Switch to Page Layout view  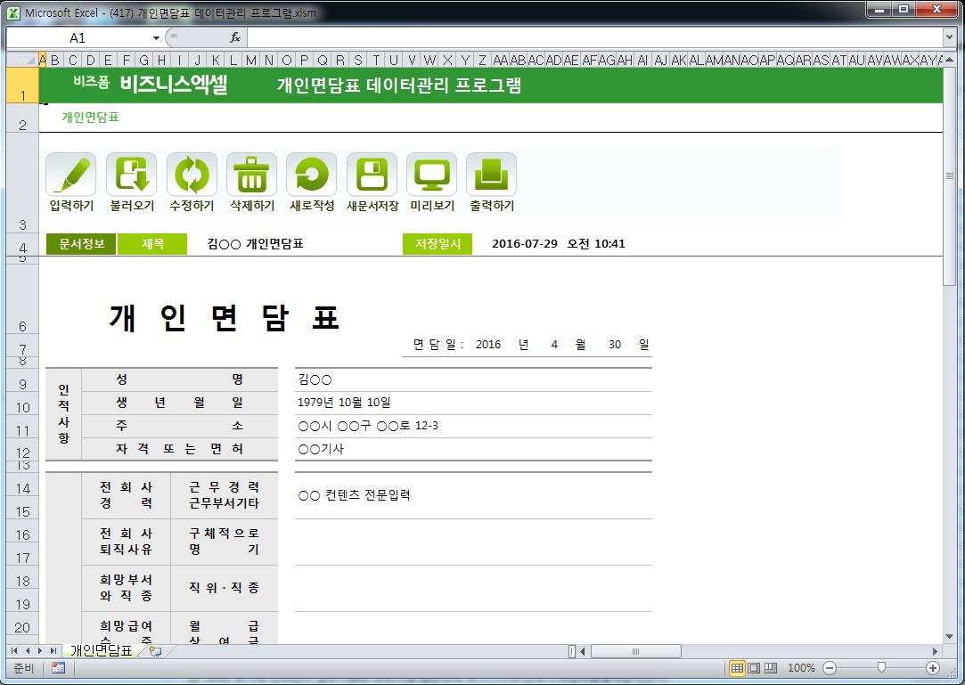pos(753,668)
